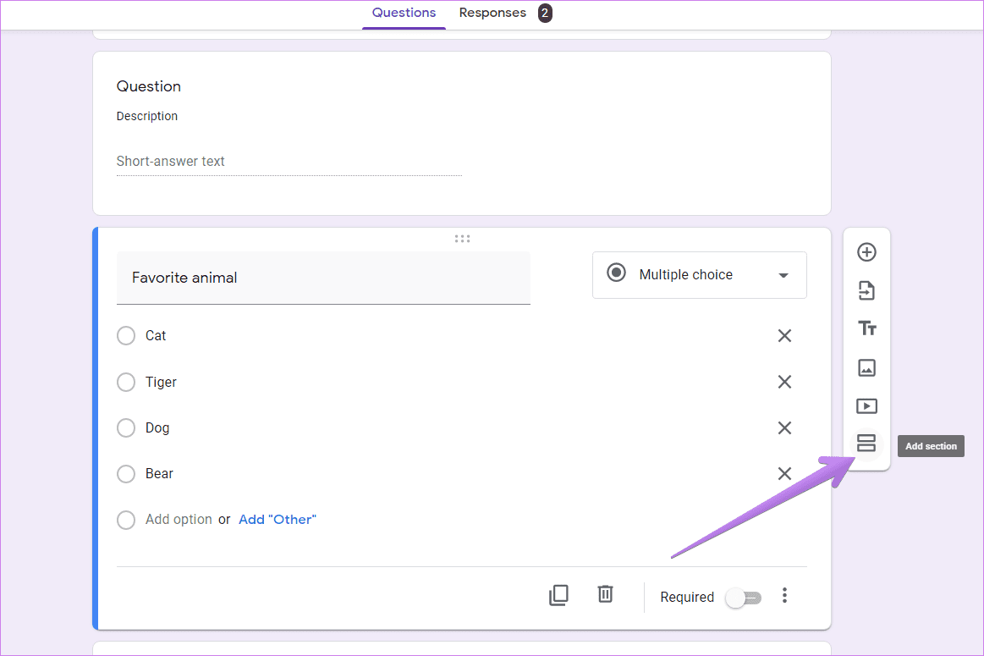The image size is (984, 656).
Task: Click Add option text
Action: coord(179,520)
